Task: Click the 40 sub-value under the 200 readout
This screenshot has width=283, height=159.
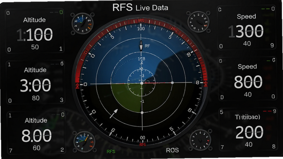Action: coord(249,145)
